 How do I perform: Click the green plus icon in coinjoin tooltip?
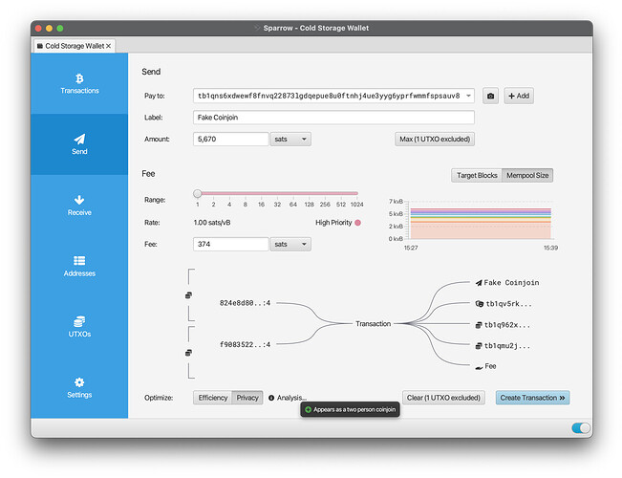point(308,410)
